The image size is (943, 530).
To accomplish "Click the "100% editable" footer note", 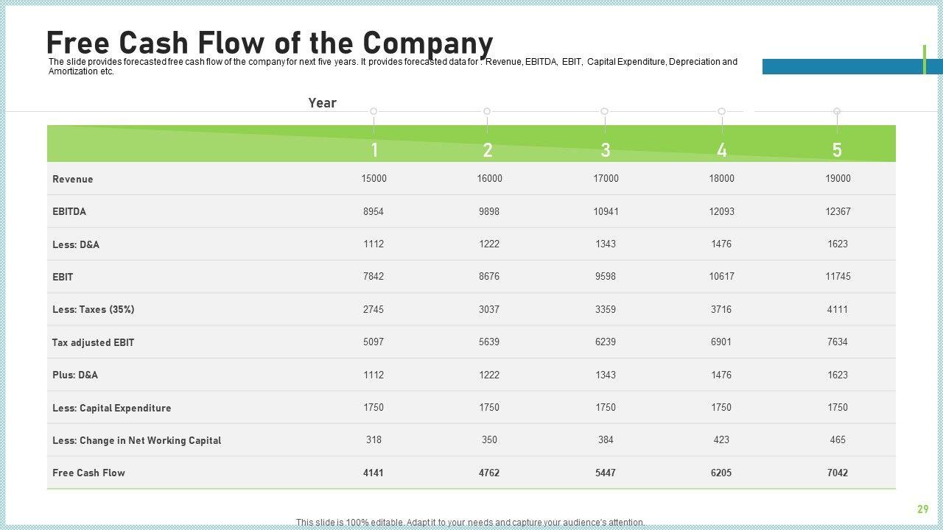I will click(x=470, y=523).
